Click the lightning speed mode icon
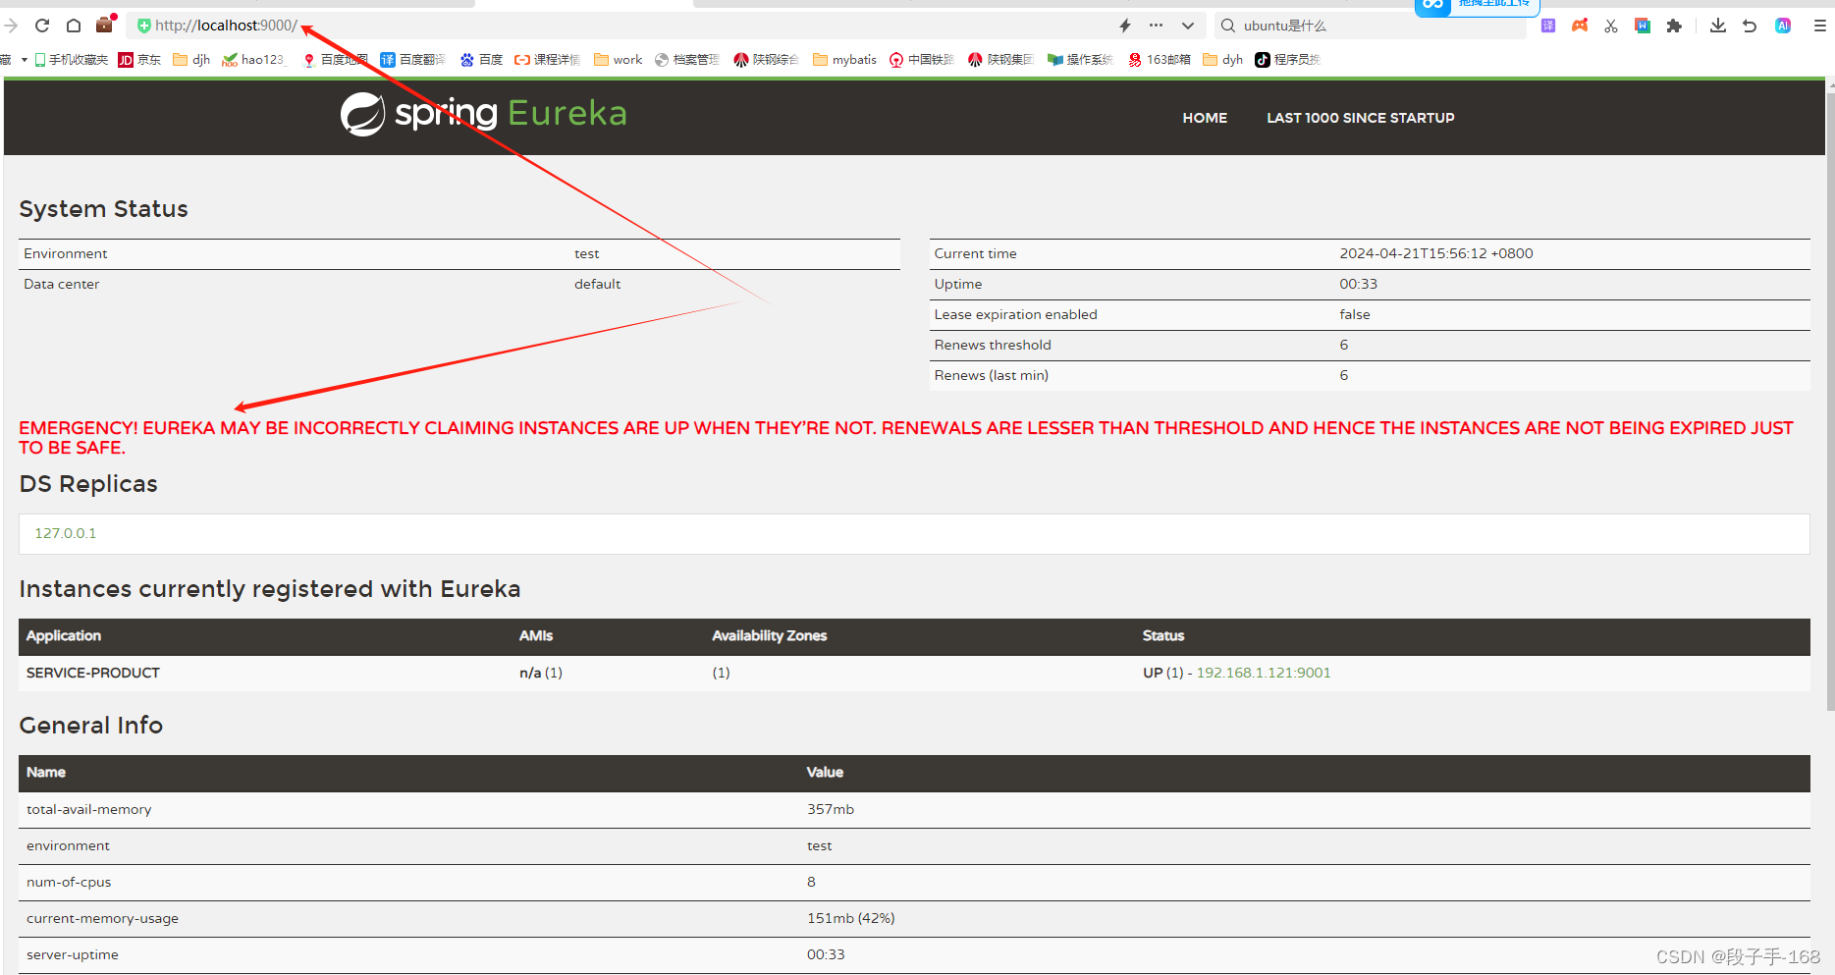The height and width of the screenshot is (975, 1835). pos(1125,26)
